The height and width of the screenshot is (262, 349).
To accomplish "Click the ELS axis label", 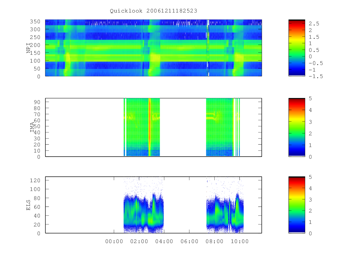I will 29,205.
